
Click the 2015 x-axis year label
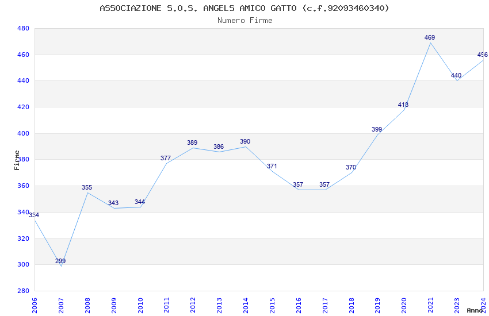pyautogui.click(x=272, y=305)
